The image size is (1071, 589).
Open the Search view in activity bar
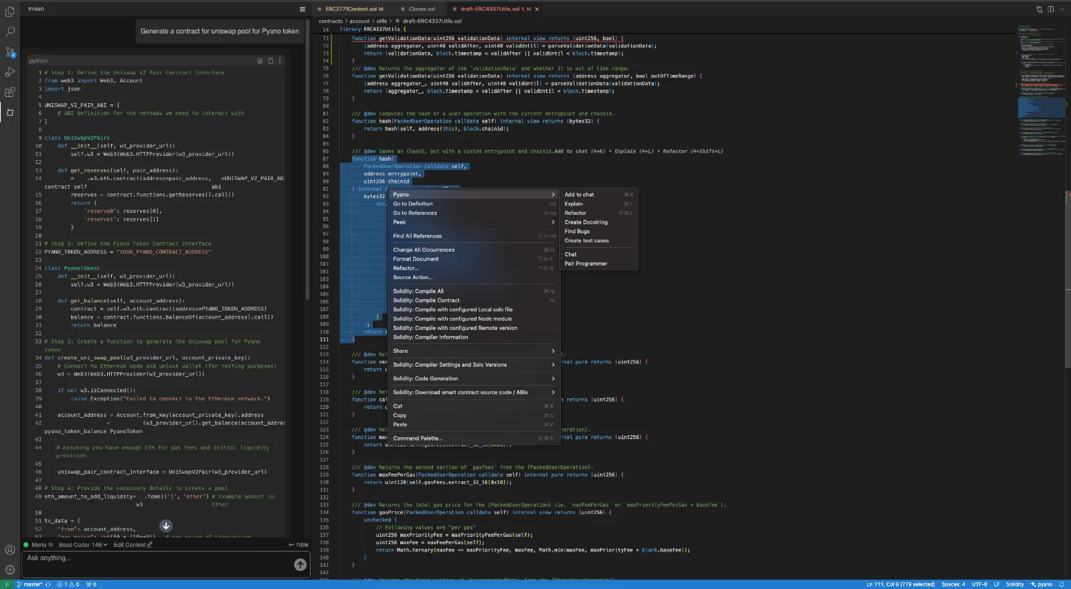[x=10, y=31]
